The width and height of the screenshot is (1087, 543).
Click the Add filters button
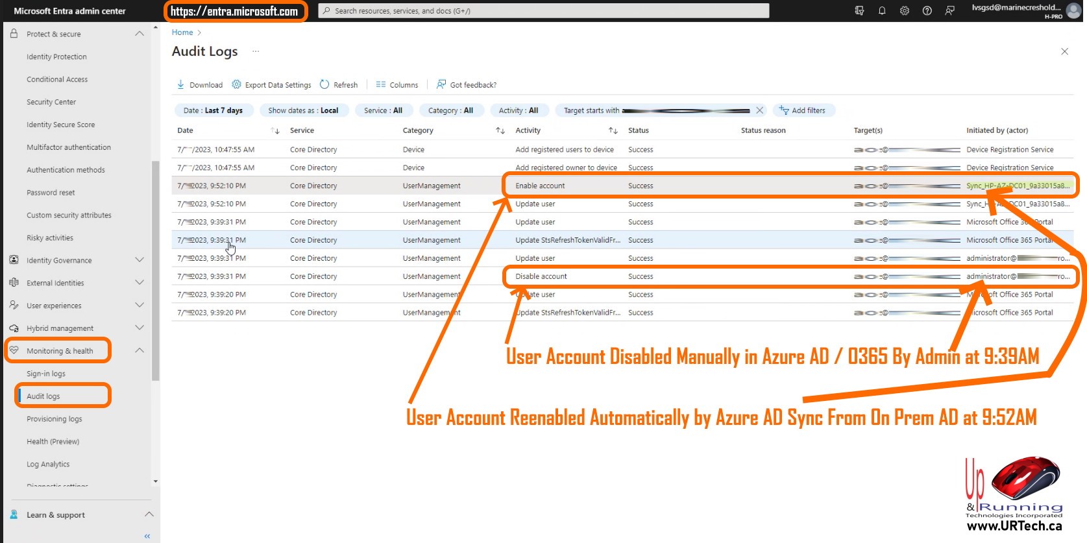pyautogui.click(x=802, y=110)
